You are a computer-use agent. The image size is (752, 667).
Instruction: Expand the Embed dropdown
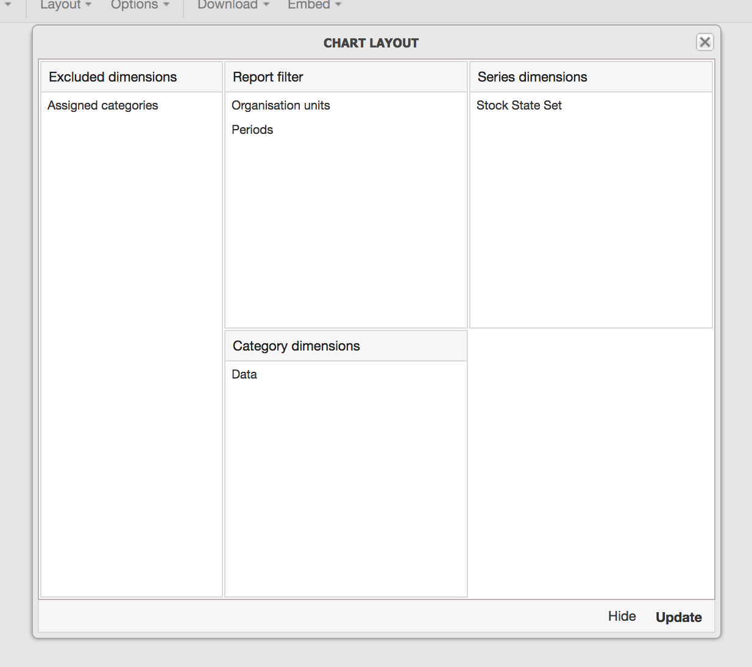(x=314, y=5)
